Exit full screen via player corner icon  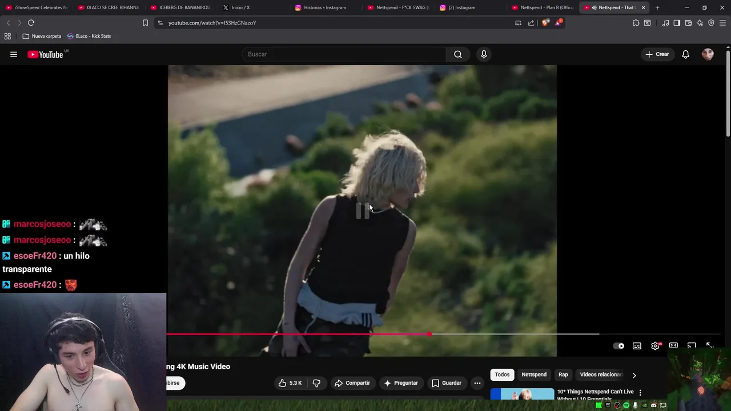[710, 346]
